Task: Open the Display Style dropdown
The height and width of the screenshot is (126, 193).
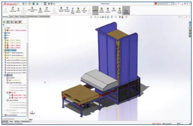Action: pos(112,17)
